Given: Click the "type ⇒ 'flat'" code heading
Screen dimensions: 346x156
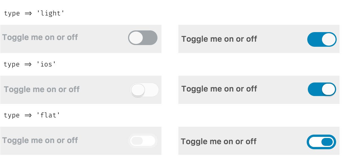Looking at the screenshot, I should point(32,115).
